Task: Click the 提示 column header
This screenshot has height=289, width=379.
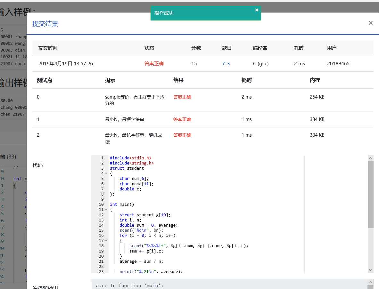Action: [x=110, y=80]
